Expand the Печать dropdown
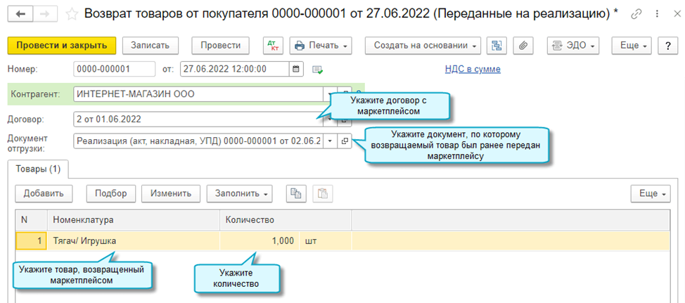 pos(321,46)
